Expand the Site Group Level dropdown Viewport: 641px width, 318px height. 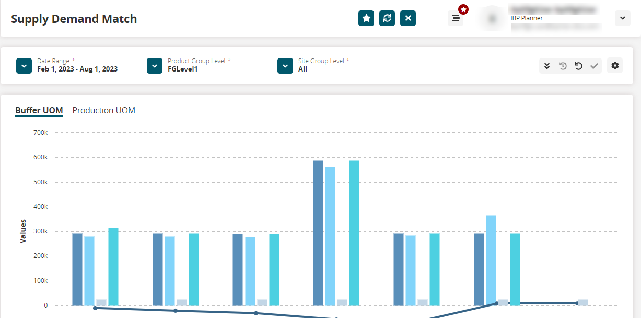click(285, 66)
